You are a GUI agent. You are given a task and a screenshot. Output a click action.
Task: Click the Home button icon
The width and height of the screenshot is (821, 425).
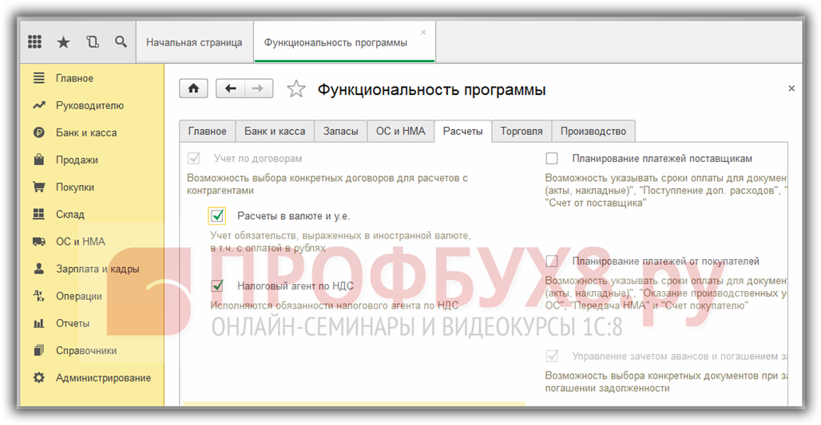193,89
